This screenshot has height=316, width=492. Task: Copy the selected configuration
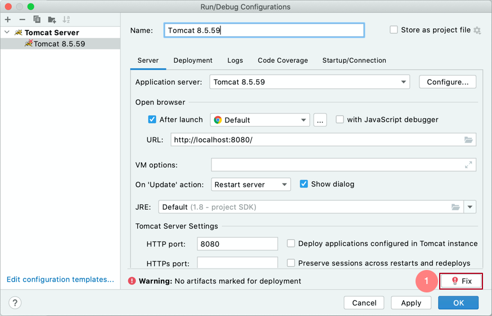(x=37, y=20)
